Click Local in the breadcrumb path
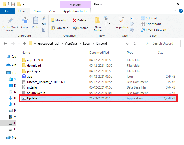184x145 pixels. click(87, 43)
